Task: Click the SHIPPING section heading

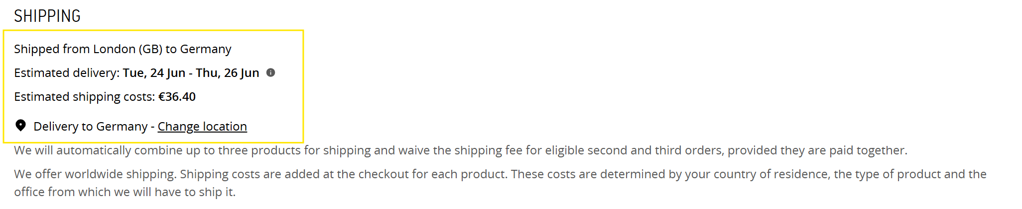Action: 47,16
